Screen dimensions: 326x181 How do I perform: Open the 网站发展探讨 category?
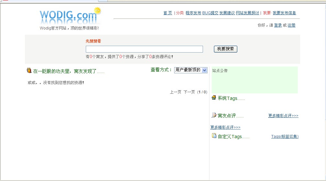coord(248,13)
